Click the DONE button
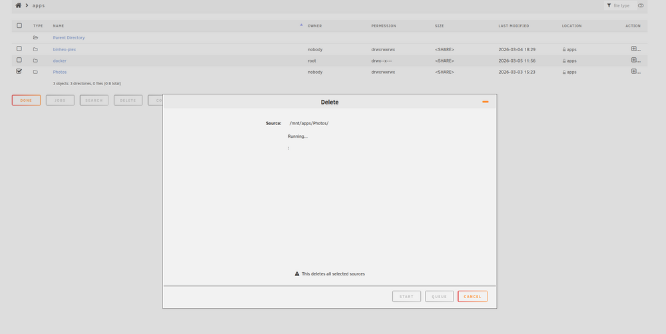 (27, 100)
